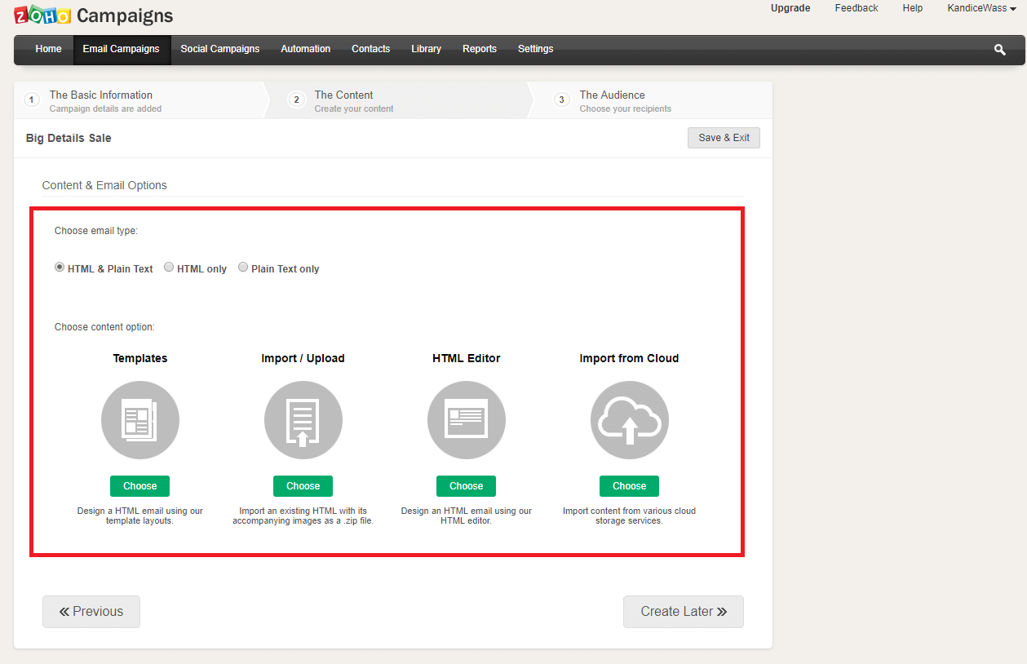This screenshot has width=1027, height=664.
Task: Open the Email Campaigns menu
Action: click(x=122, y=49)
